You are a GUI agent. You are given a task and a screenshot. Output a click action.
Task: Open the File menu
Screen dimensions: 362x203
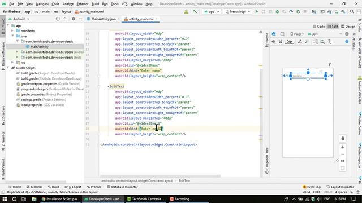click(11, 4)
